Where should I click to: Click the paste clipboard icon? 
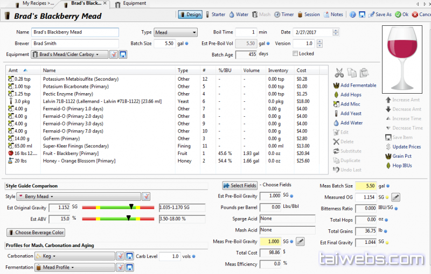click(364, 73)
